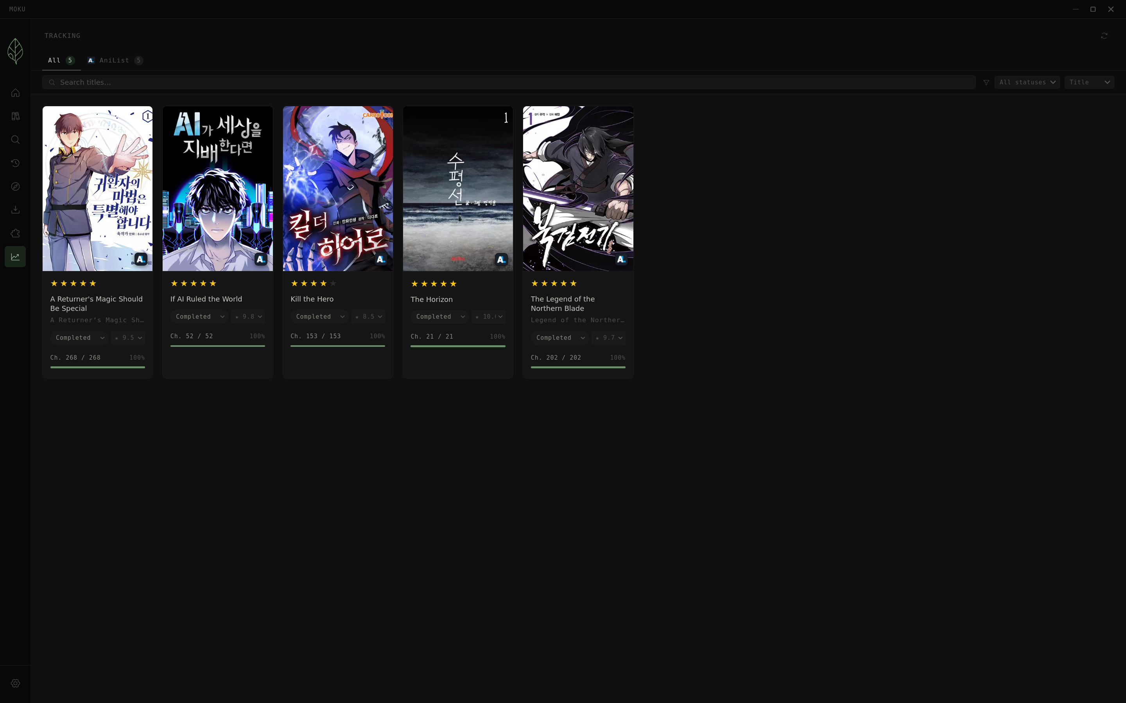This screenshot has width=1126, height=703.
Task: Click AniList badge on Northern Blade cover
Action: coord(621,259)
